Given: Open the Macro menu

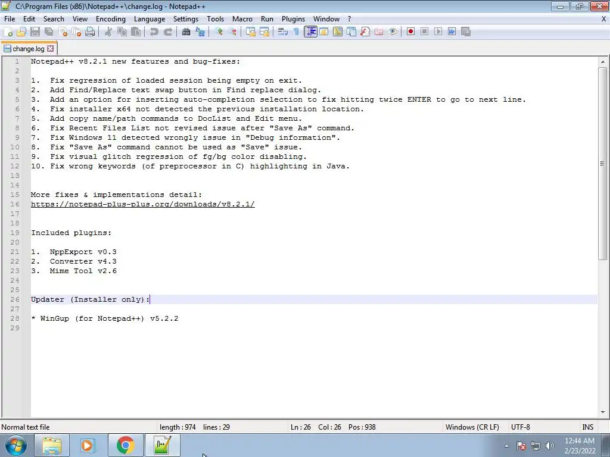Looking at the screenshot, I should [242, 19].
